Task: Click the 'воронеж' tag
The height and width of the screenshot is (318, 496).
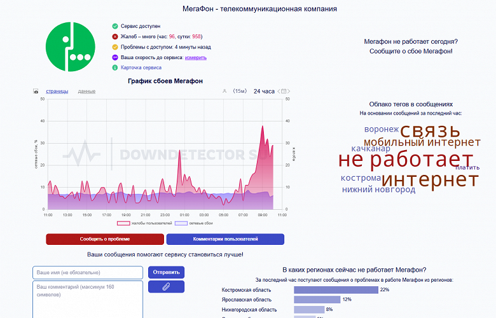Action: 382,129
